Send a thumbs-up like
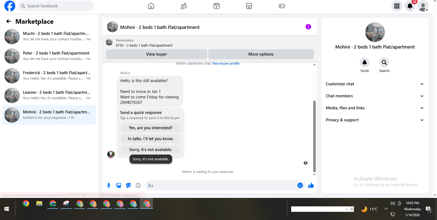The width and height of the screenshot is (437, 220). pyautogui.click(x=311, y=185)
